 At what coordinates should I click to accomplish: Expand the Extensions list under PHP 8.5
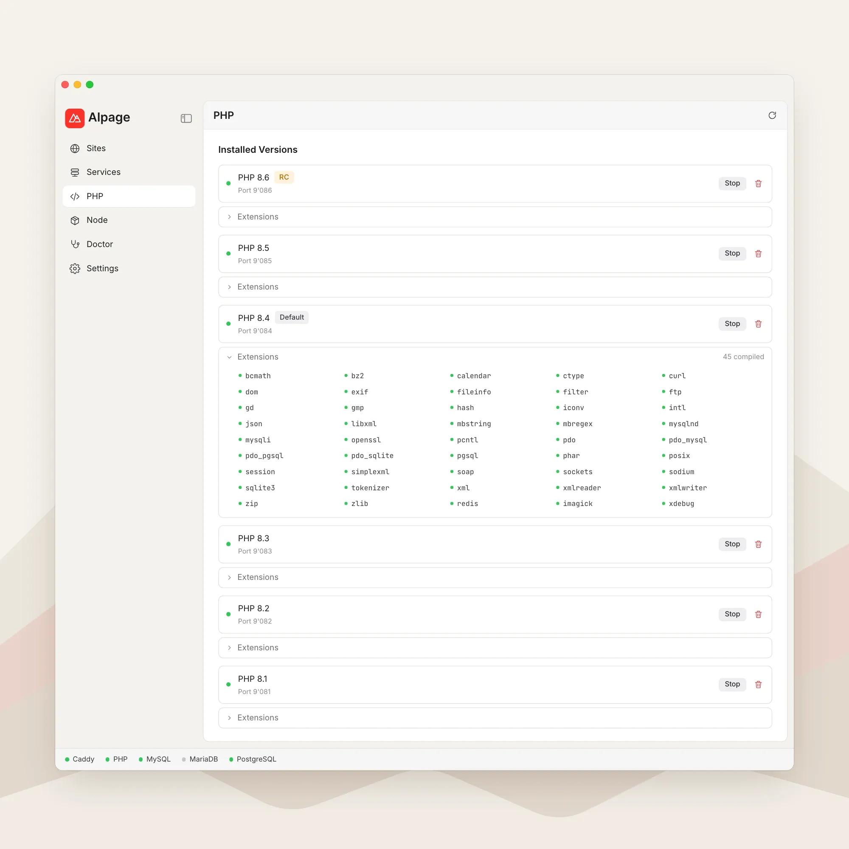[x=495, y=287]
